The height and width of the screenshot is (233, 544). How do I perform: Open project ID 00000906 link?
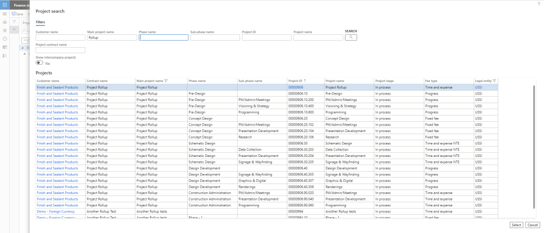(295, 87)
